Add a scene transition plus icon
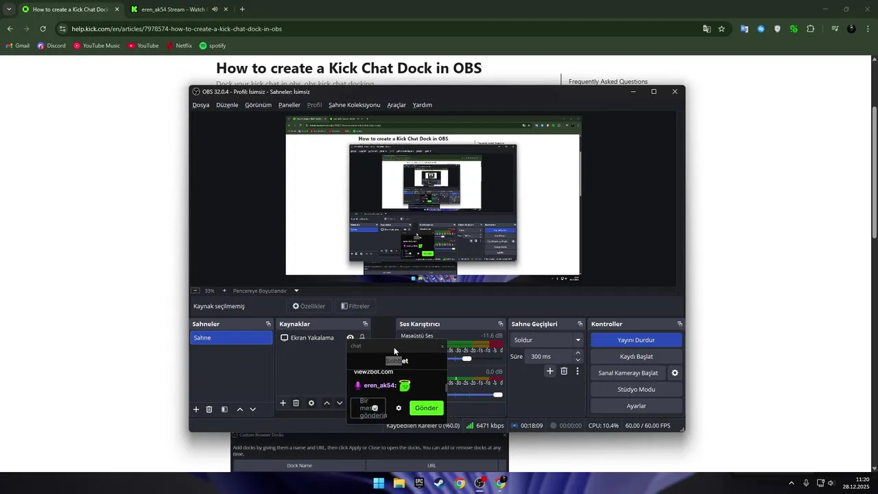The image size is (878, 494). [x=549, y=371]
